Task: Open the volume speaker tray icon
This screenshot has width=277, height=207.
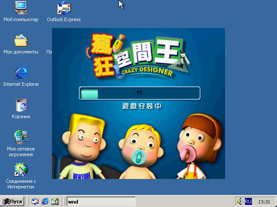Action: [240, 201]
